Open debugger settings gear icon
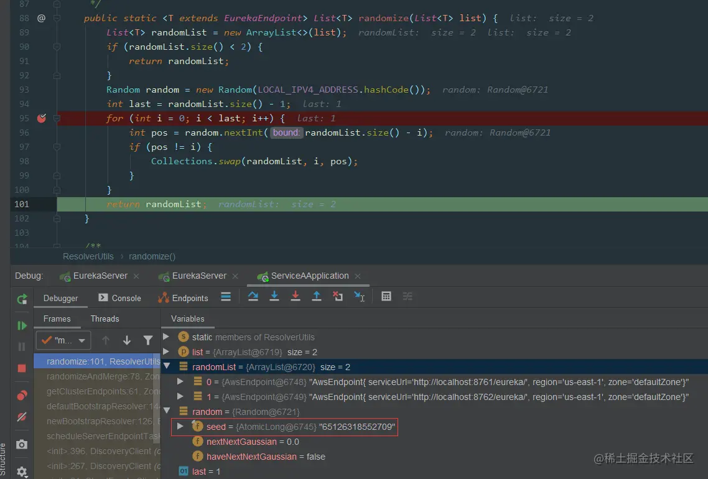Screen dimensions: 708x479 (x=22, y=472)
